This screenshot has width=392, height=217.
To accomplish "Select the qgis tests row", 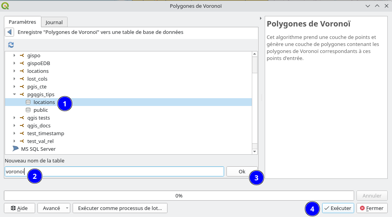I will [x=128, y=118].
